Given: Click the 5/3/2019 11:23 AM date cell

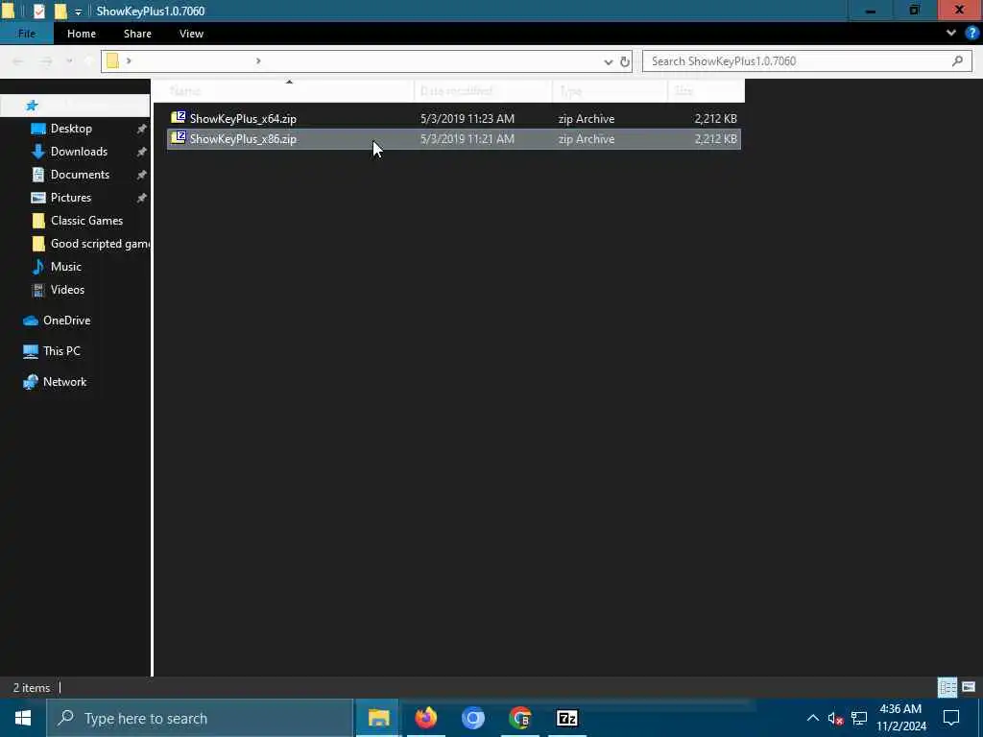Looking at the screenshot, I should [468, 118].
